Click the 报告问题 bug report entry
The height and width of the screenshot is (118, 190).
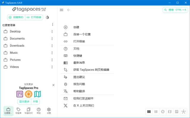pyautogui.click(x=87, y=84)
